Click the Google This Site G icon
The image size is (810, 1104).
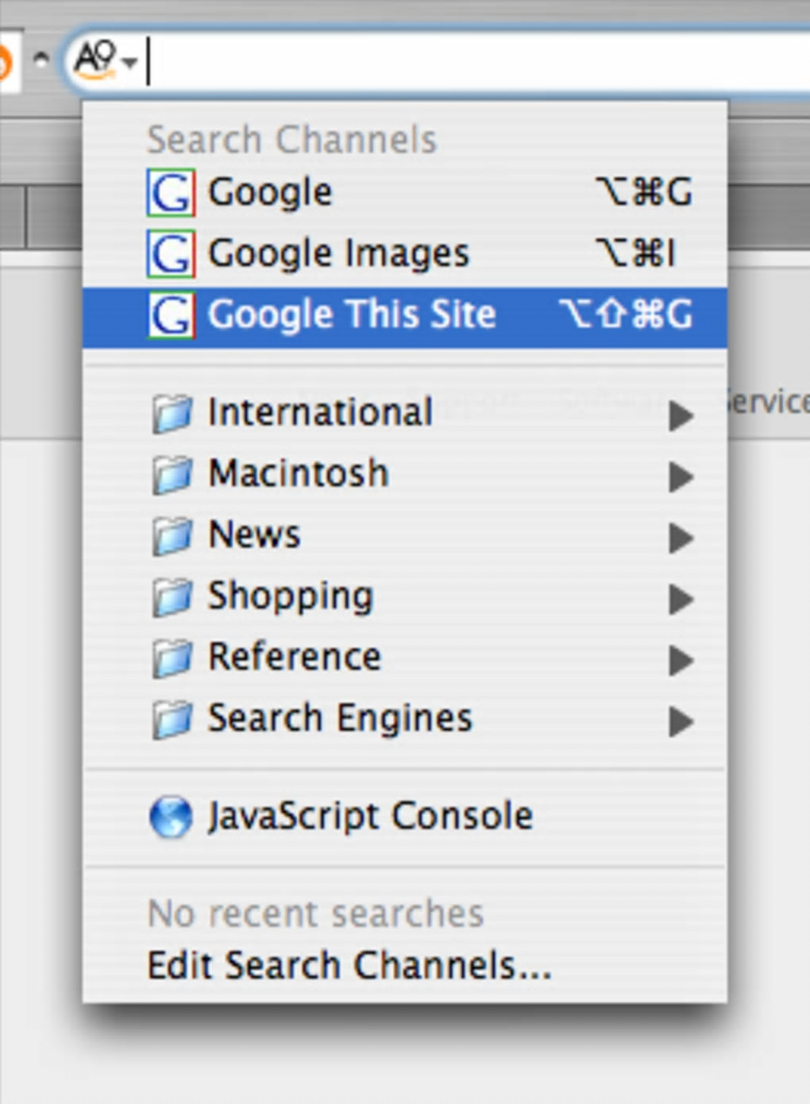point(170,315)
